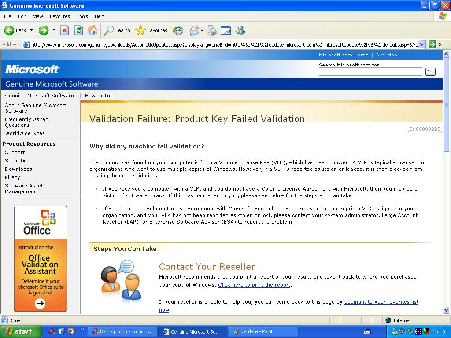Image resolution: width=451 pixels, height=338 pixels.
Task: Click the Microsoft logo in header
Action: [32, 69]
